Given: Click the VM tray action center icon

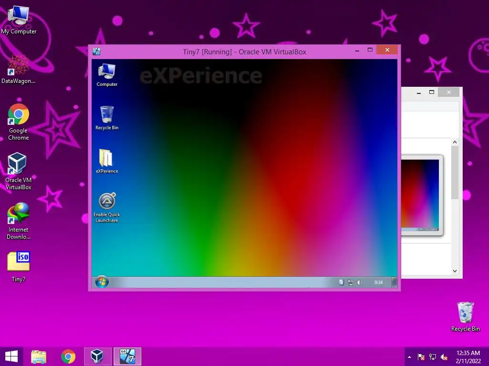Looking at the screenshot, I should (341, 282).
